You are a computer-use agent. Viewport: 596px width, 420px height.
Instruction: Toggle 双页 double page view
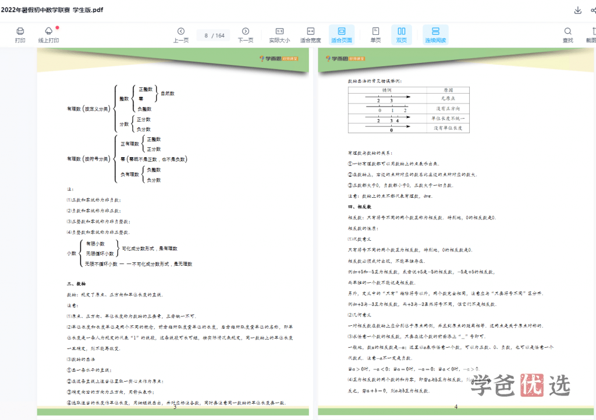pos(402,35)
